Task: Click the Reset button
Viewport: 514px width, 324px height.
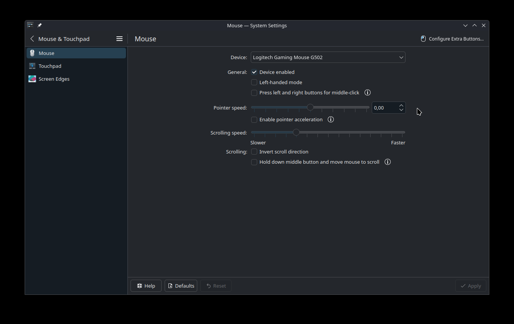Action: tap(216, 286)
